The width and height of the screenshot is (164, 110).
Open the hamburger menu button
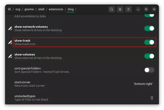coord(128,9)
